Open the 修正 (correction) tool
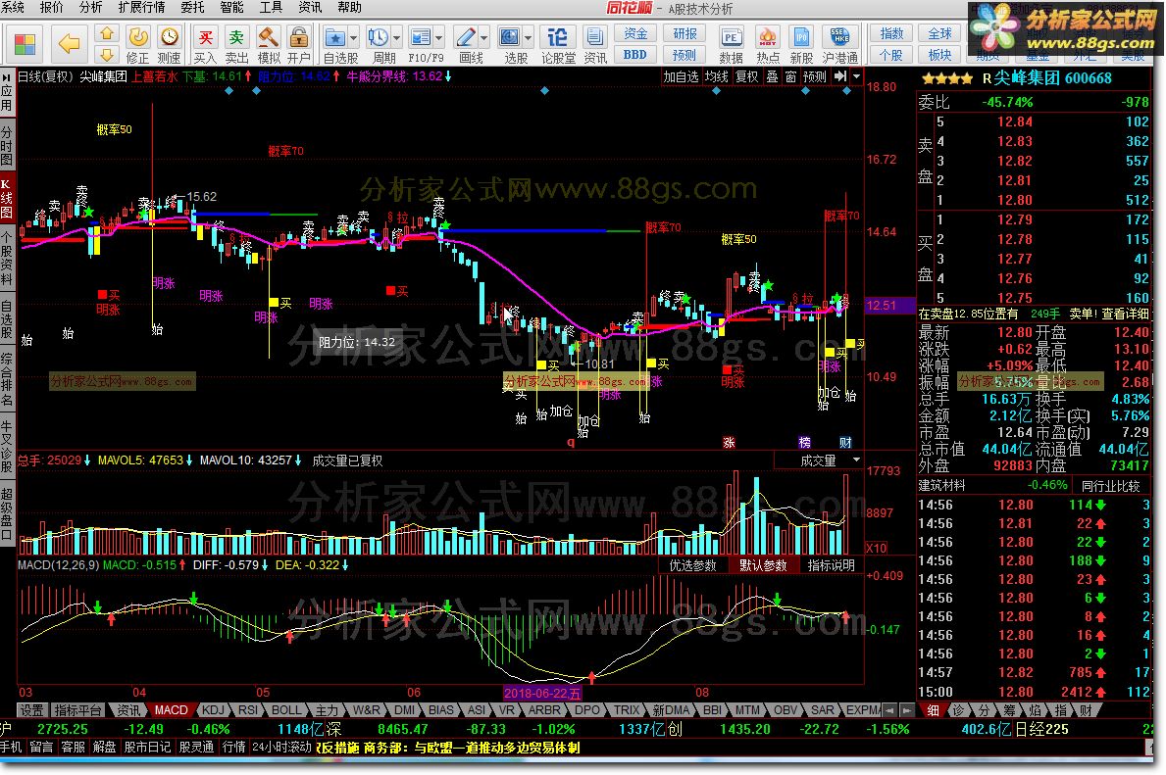The width and height of the screenshot is (1166, 775). pos(137,45)
